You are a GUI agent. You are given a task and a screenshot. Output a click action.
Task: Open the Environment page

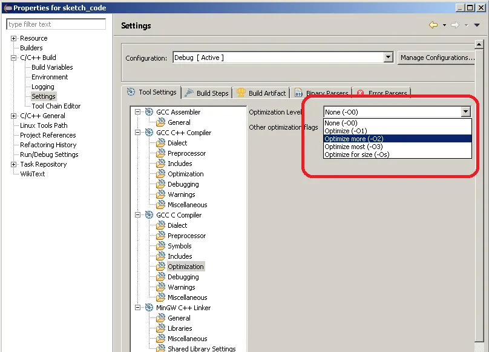[50, 77]
